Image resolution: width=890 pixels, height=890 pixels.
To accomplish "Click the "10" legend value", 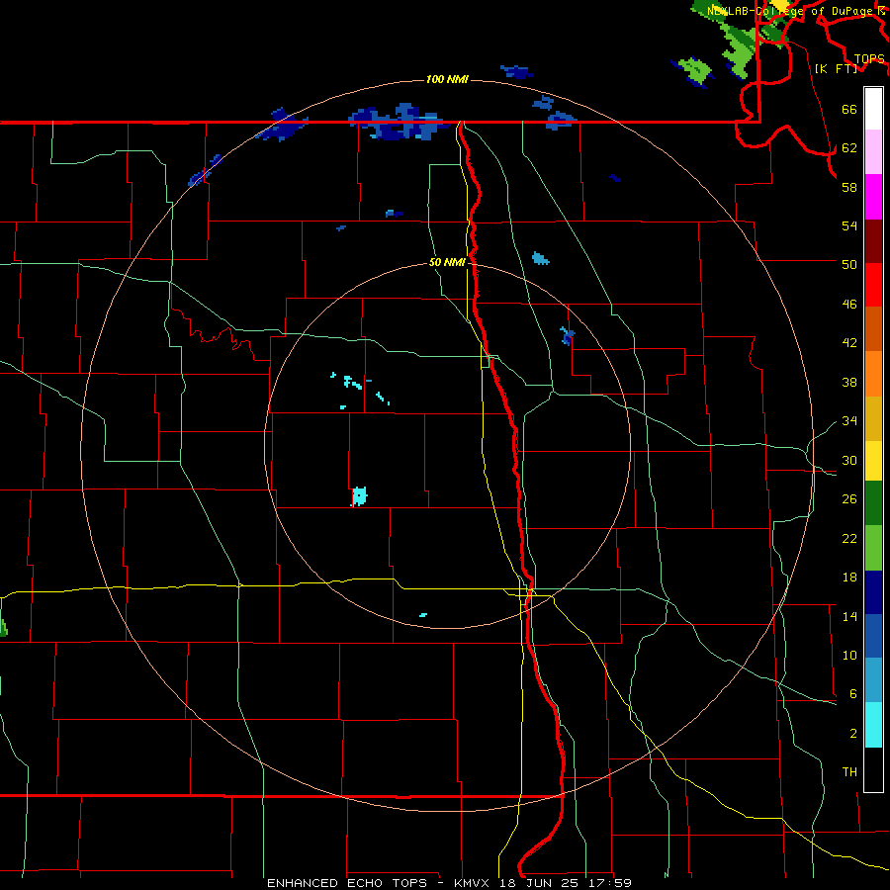I will click(x=849, y=655).
